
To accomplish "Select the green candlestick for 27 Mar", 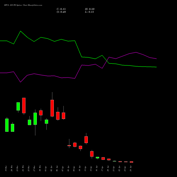I will (35, 119).
